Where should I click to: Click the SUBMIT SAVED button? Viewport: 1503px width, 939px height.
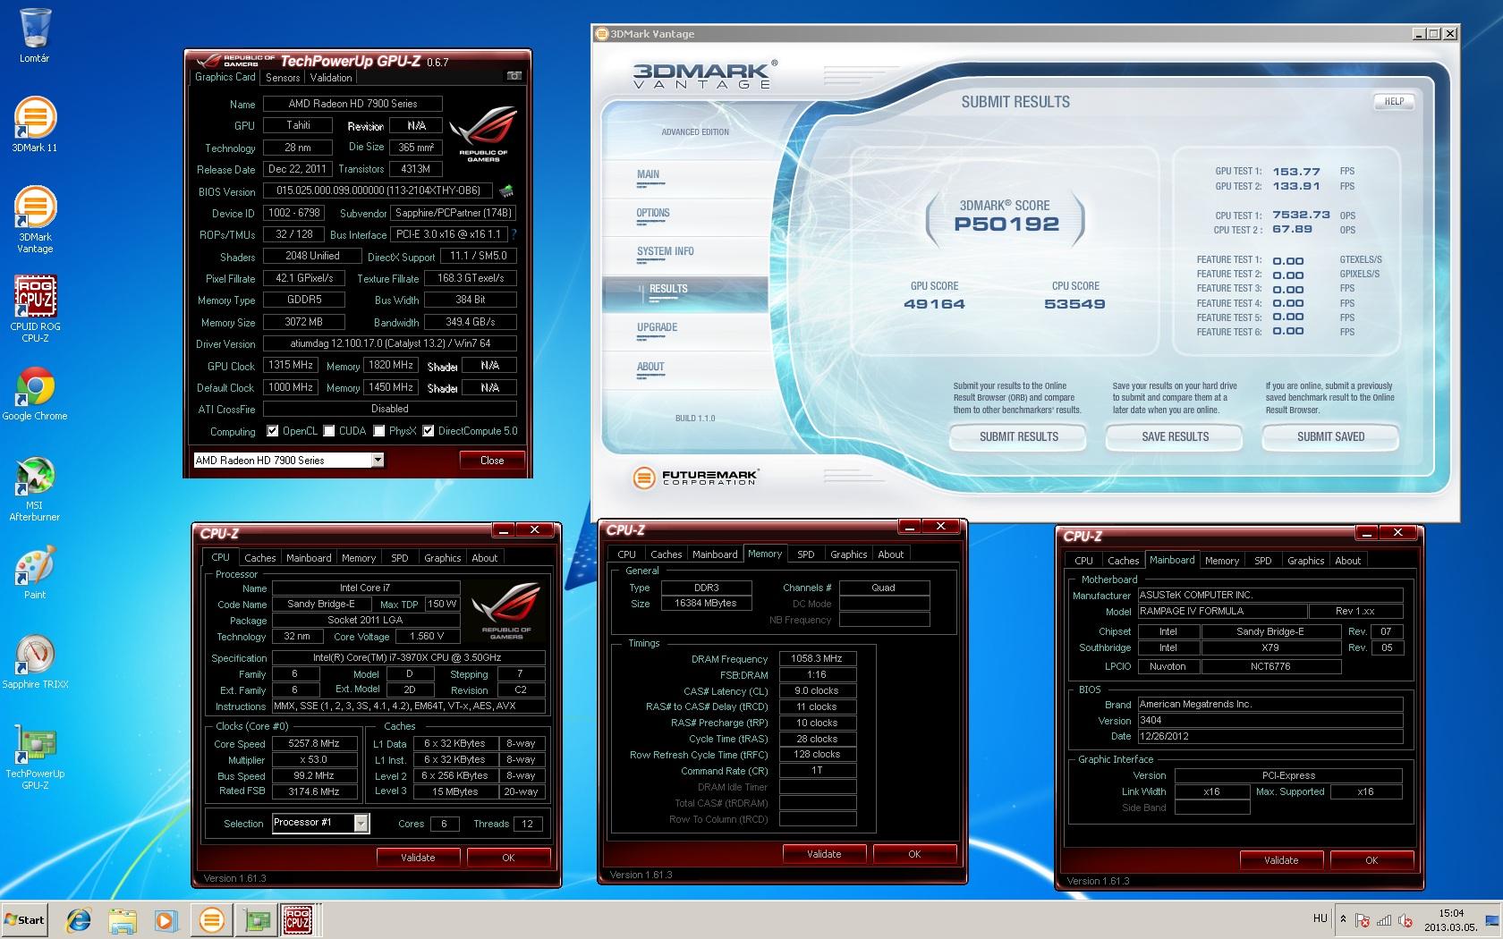tap(1330, 436)
